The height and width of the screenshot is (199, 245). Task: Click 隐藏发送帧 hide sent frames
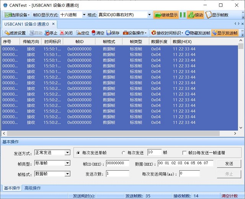click(x=198, y=33)
